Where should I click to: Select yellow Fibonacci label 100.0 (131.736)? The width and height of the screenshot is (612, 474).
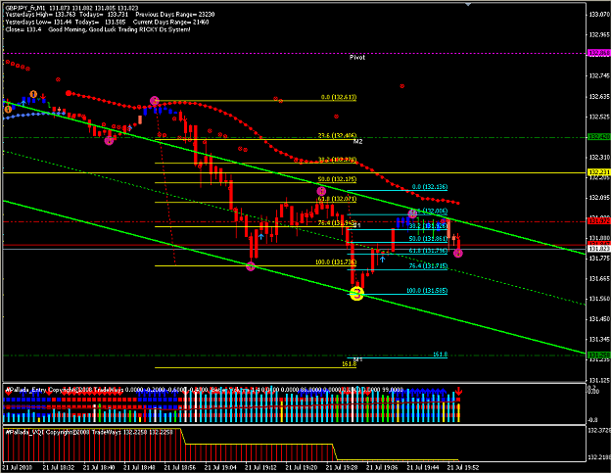[336, 262]
